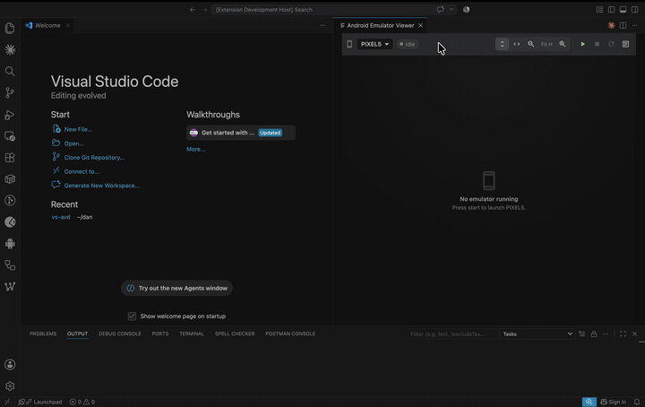Close the Welcome tab
This screenshot has width=645, height=407.
click(x=68, y=25)
